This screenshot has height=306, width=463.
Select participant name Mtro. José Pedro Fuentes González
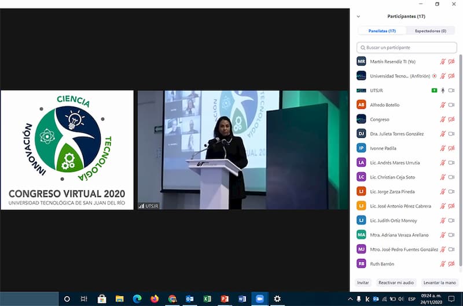click(x=404, y=249)
